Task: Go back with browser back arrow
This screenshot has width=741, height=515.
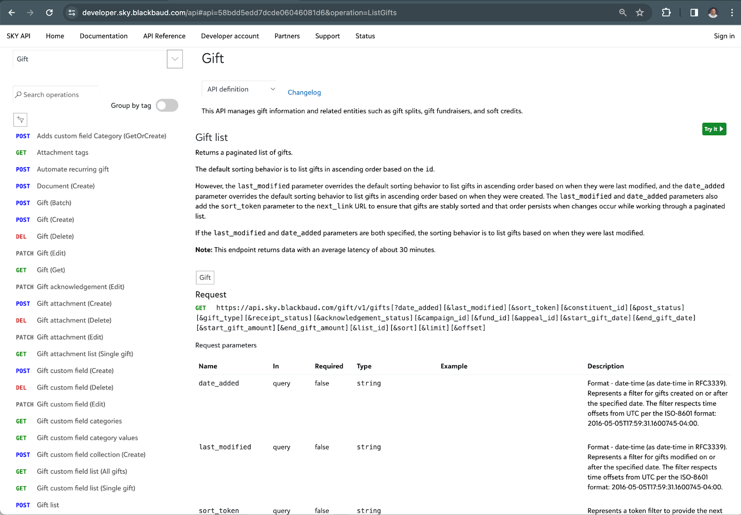Action: (12, 13)
